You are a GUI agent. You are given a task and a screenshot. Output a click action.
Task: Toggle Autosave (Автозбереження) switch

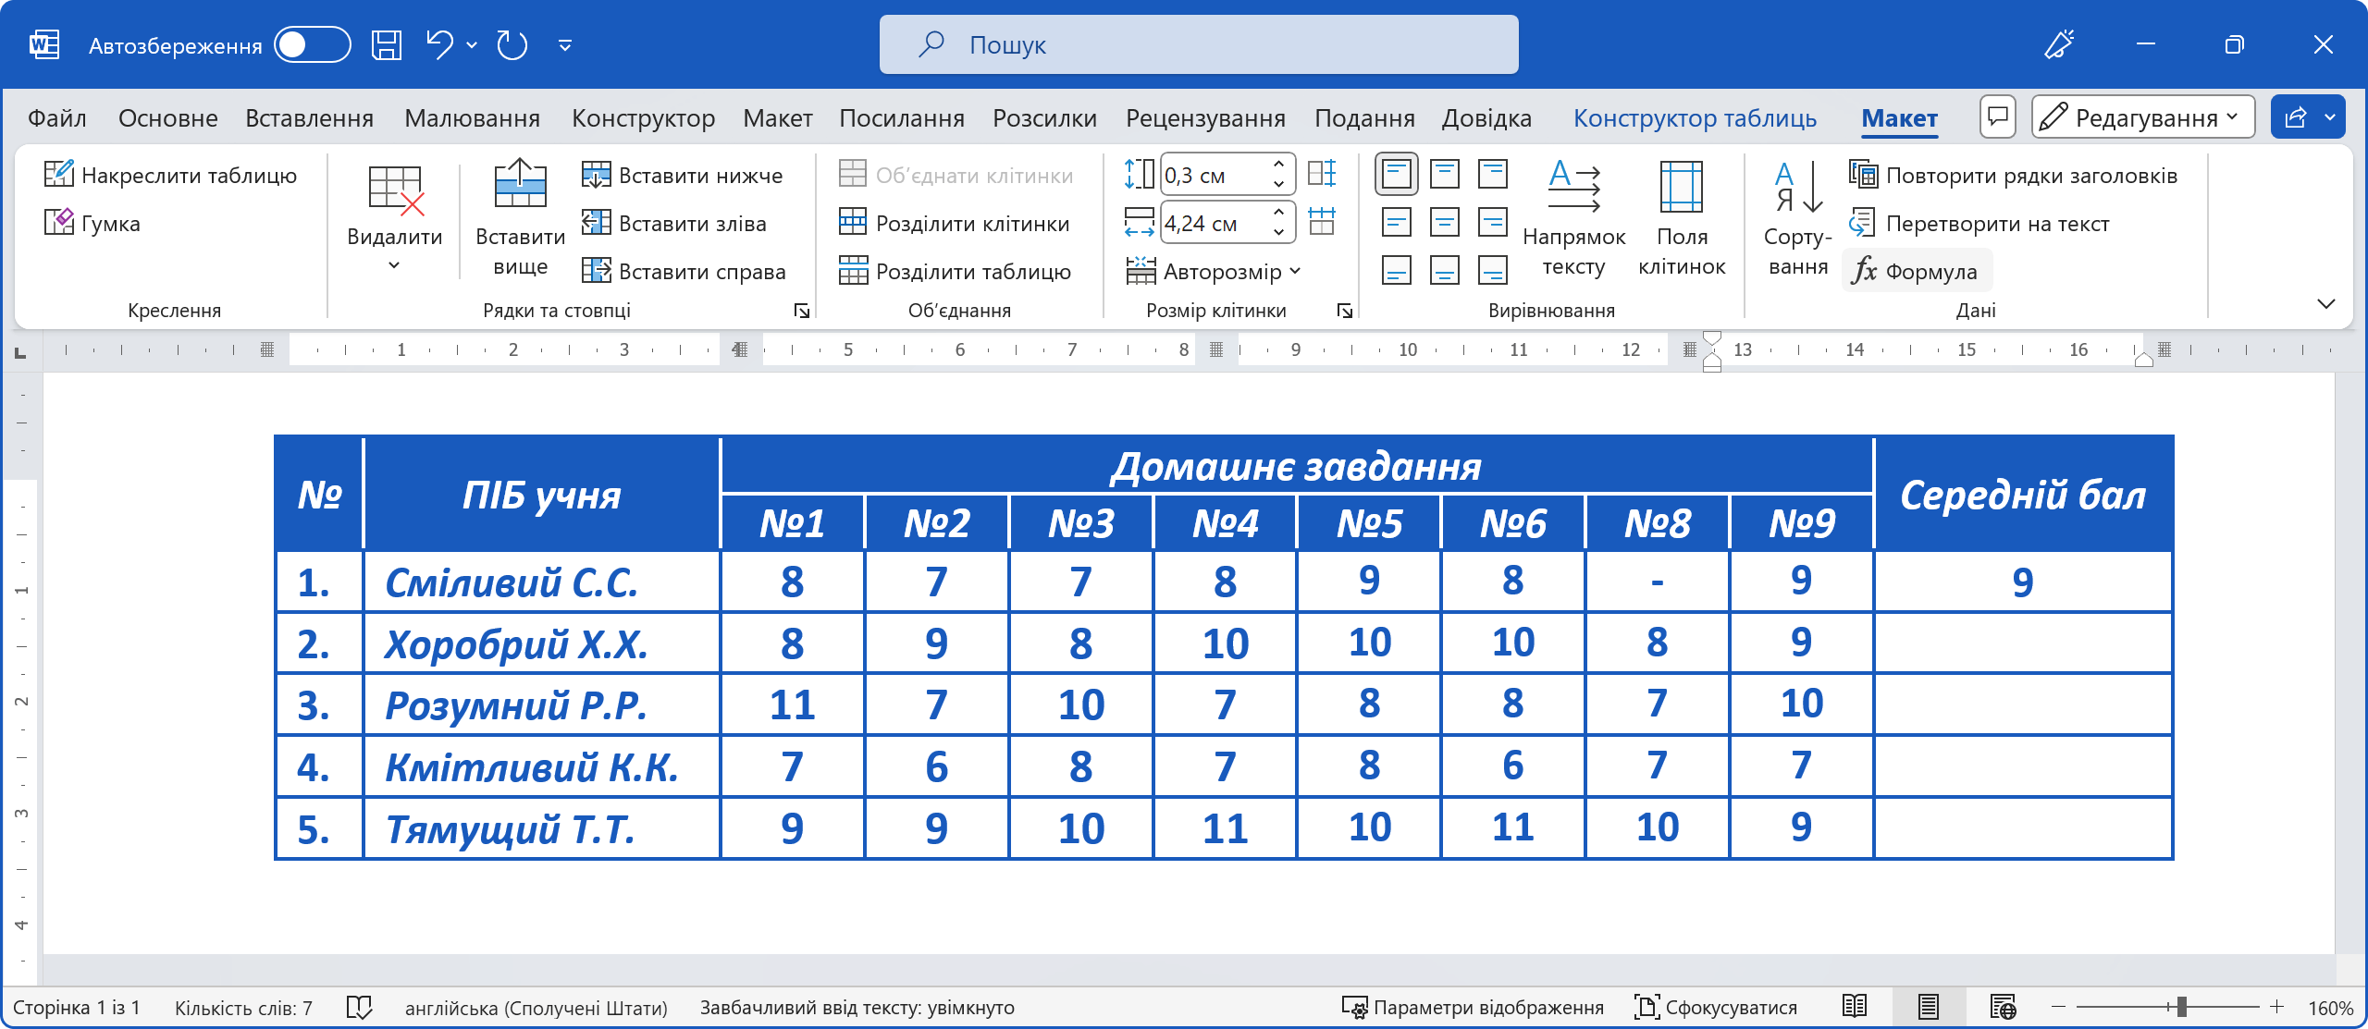click(313, 44)
